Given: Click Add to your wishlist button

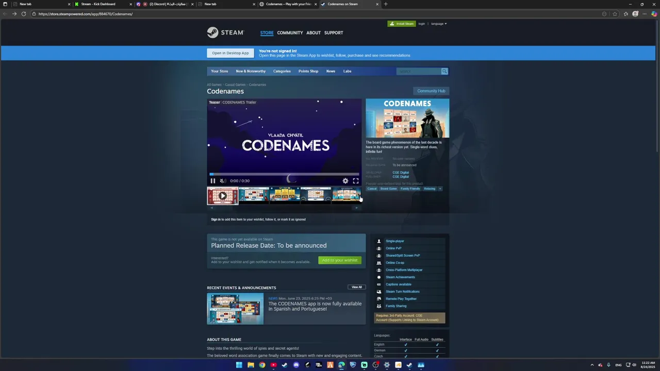Looking at the screenshot, I should pyautogui.click(x=340, y=260).
